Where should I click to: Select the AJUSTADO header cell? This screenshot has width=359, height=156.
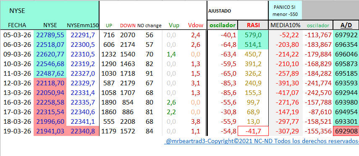pyautogui.click(x=220, y=11)
